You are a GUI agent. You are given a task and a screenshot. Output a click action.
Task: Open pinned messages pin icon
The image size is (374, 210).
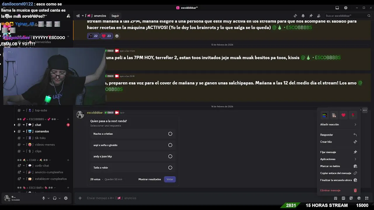(x=311, y=16)
